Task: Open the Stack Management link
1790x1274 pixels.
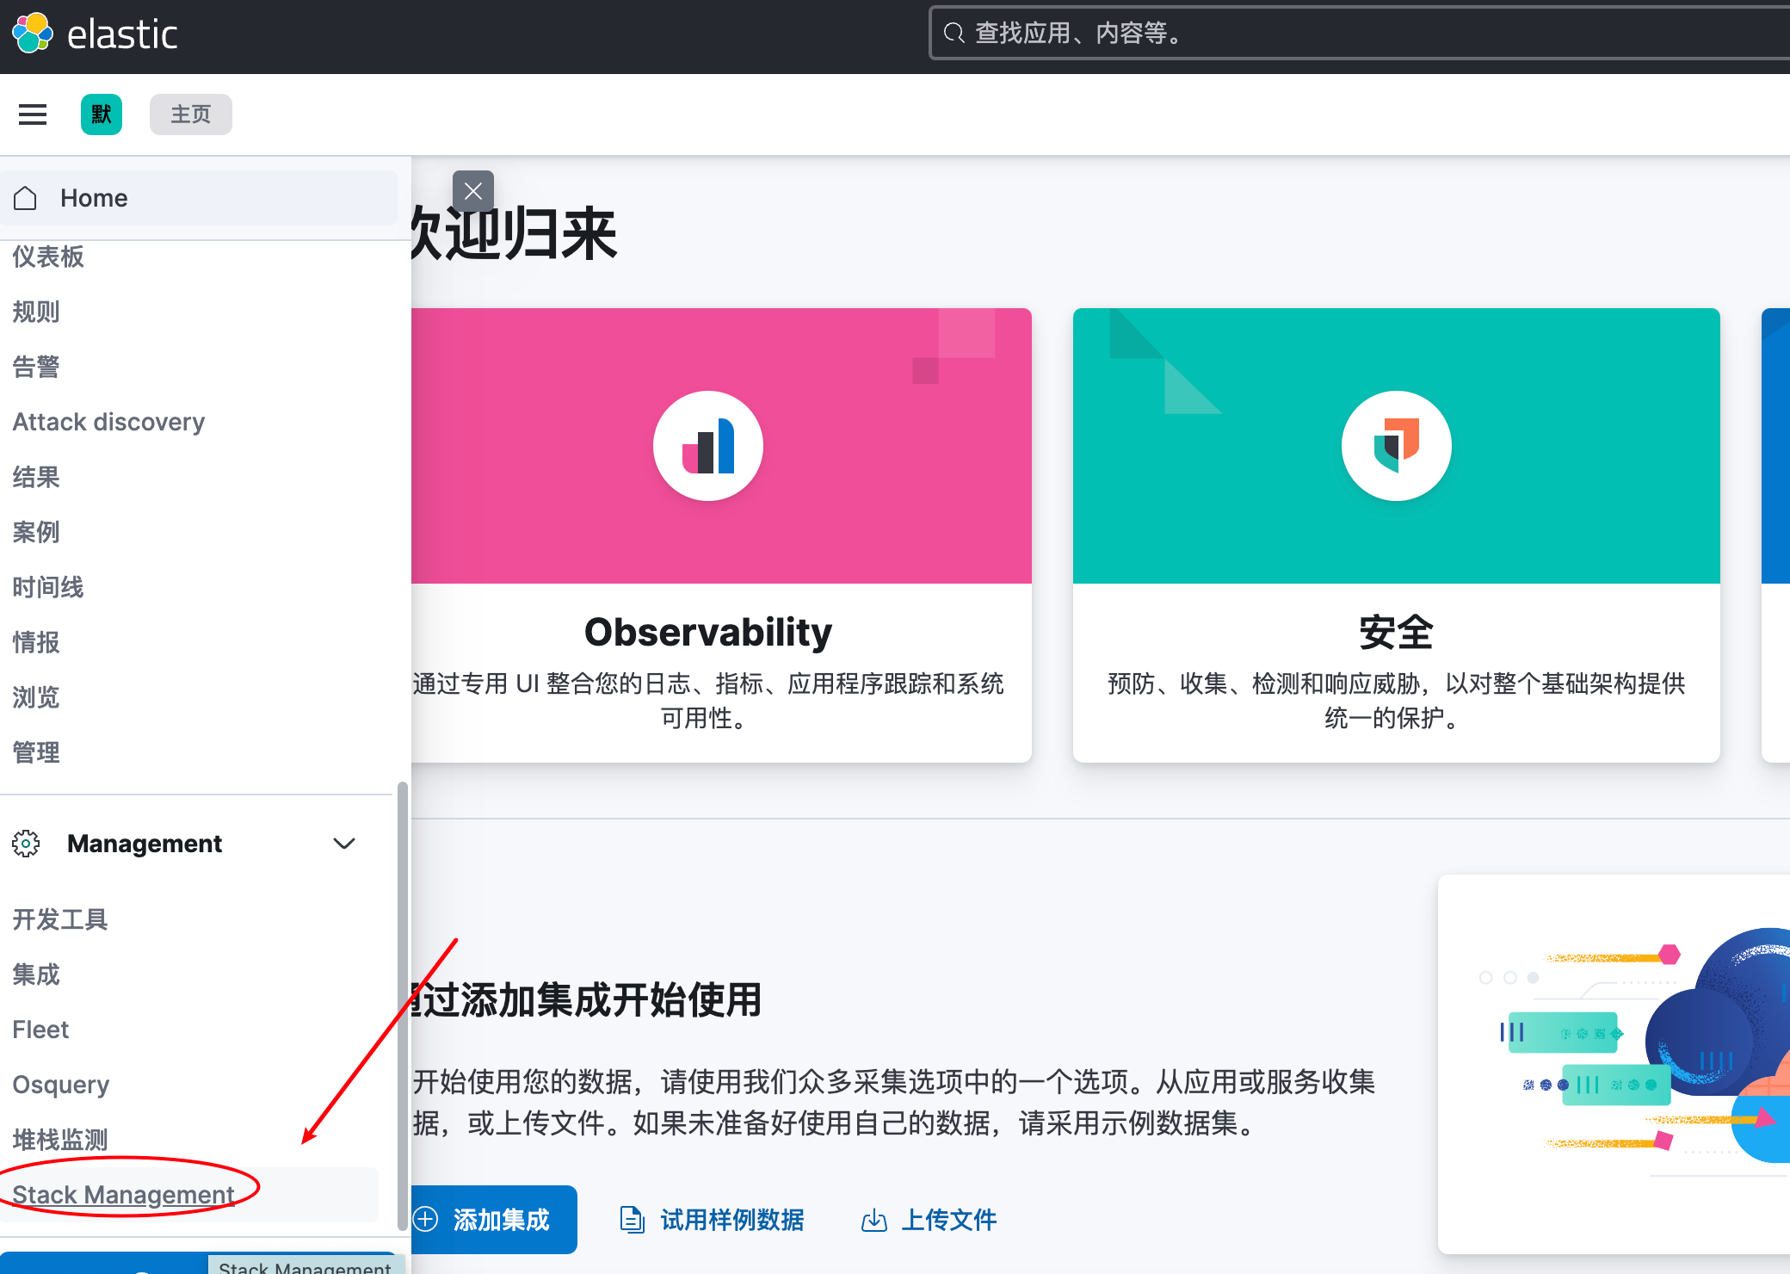Action: [x=121, y=1194]
